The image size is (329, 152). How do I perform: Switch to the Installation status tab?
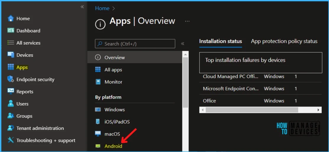pos(221,41)
